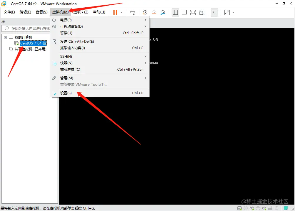The width and height of the screenshot is (295, 211).
Task: Expand the 可移动设备(D) submenu
Action: pos(100,27)
